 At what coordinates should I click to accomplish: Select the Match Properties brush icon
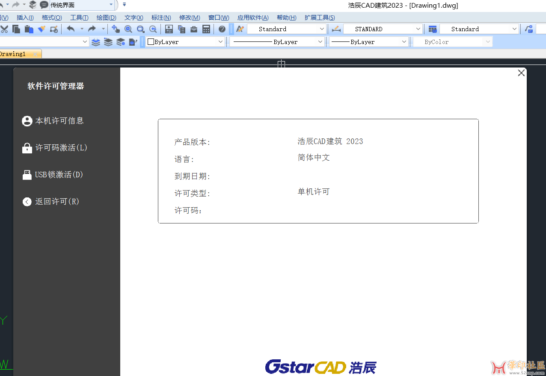[x=42, y=29]
